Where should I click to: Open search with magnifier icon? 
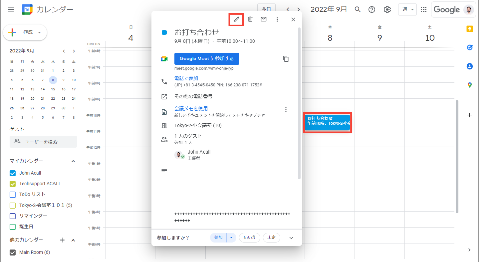pyautogui.click(x=358, y=9)
